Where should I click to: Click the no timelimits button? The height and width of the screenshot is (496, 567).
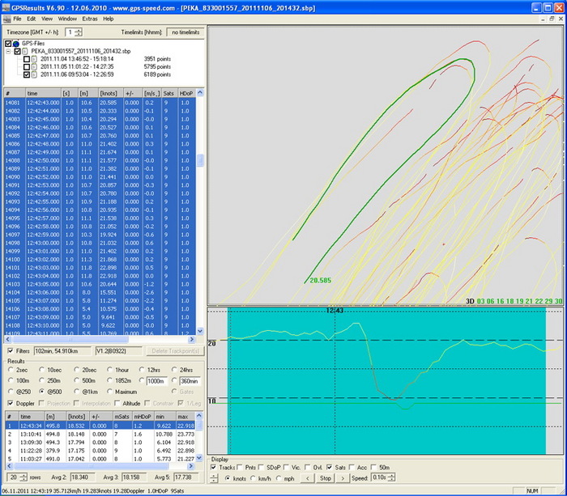tap(185, 32)
